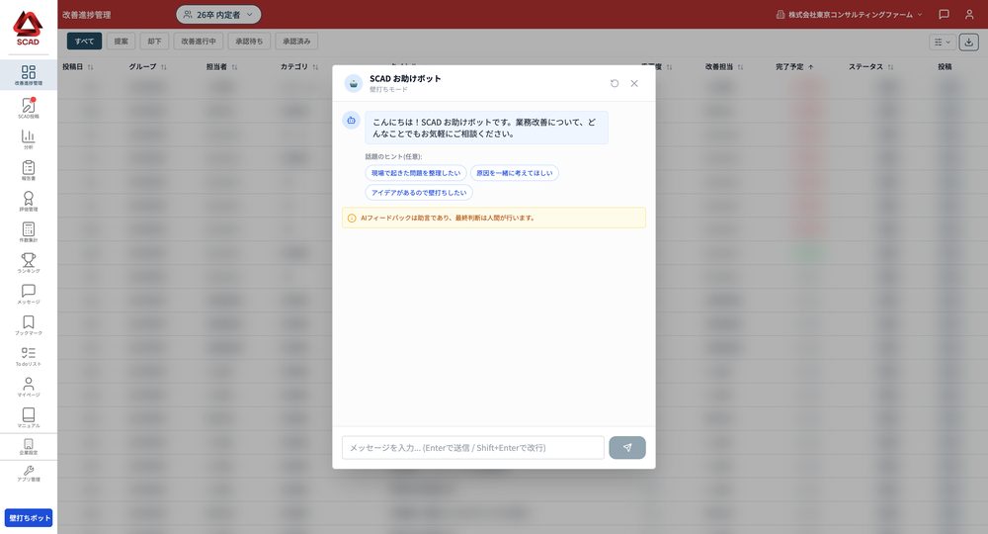Open the ランキング trophy icon

[x=29, y=263]
